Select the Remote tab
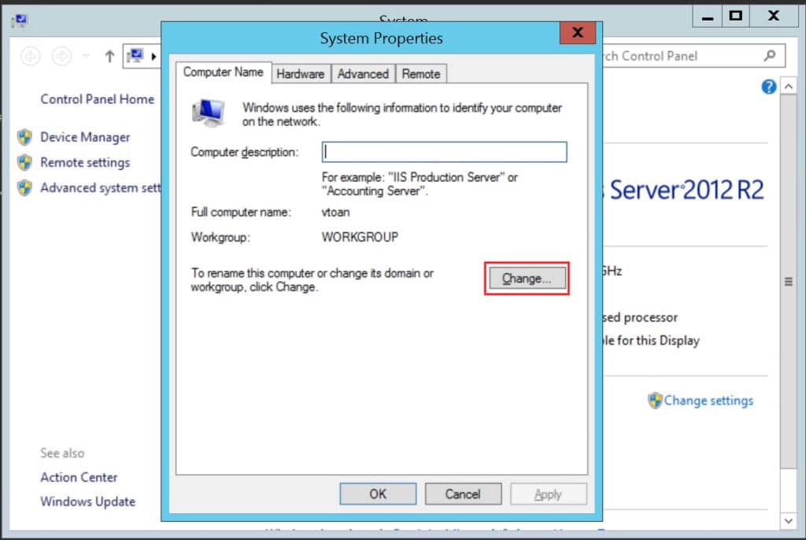Viewport: 806px width, 540px height. coord(421,73)
